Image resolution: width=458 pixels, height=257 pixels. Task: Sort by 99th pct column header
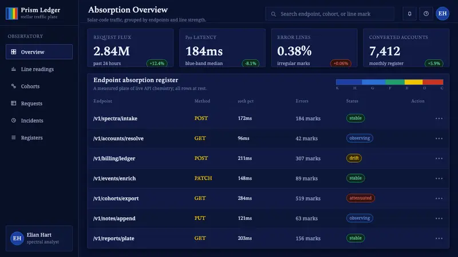click(246, 101)
